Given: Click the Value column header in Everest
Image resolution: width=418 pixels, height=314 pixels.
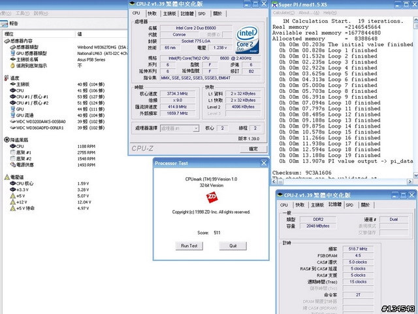Looking at the screenshot, I should [x=101, y=34].
